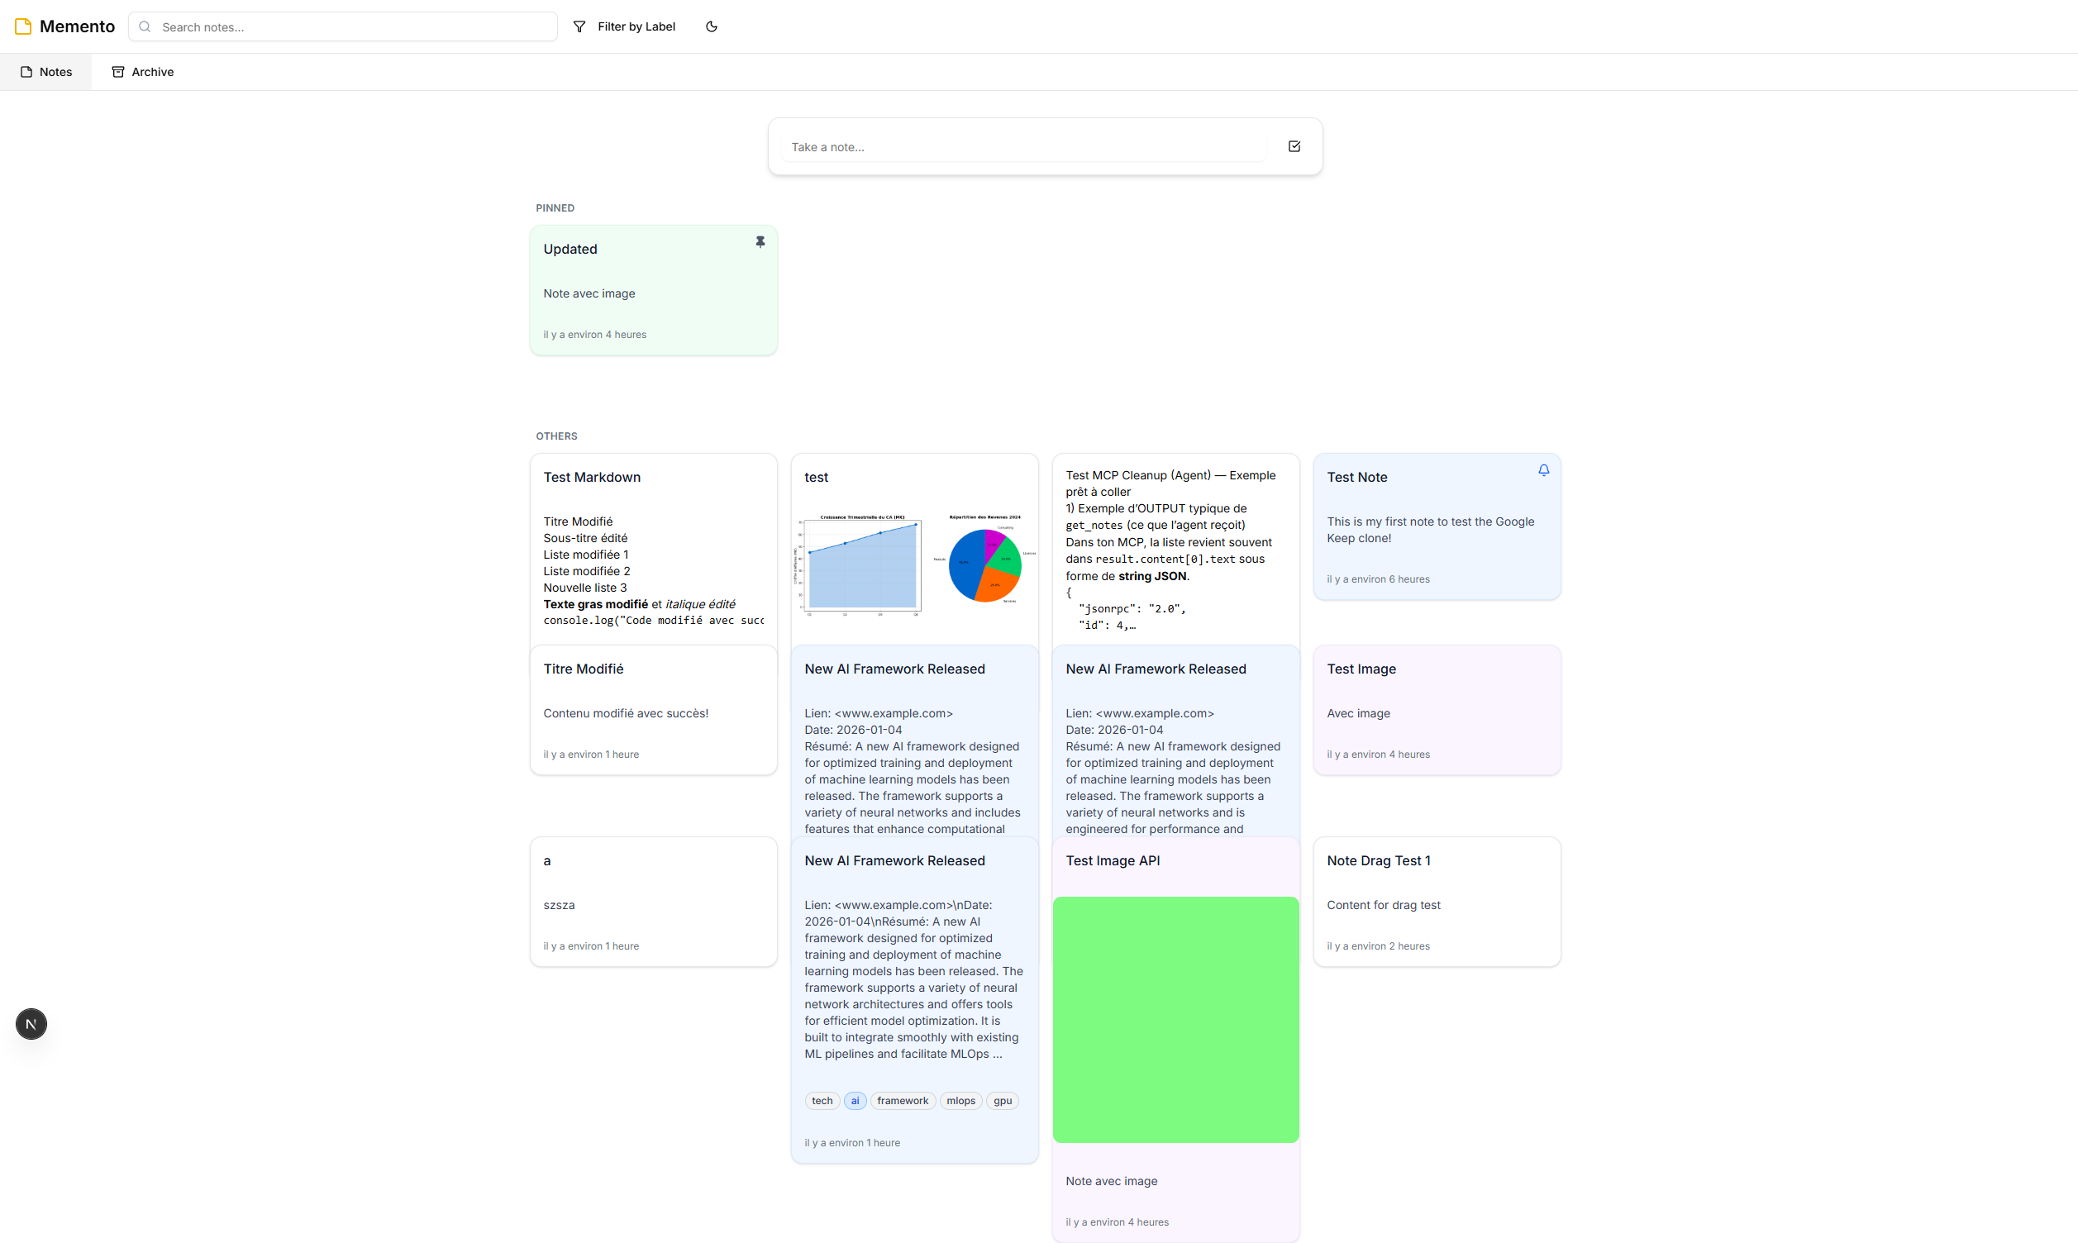The height and width of the screenshot is (1243, 2078).
Task: Select the Notes tab
Action: [46, 72]
